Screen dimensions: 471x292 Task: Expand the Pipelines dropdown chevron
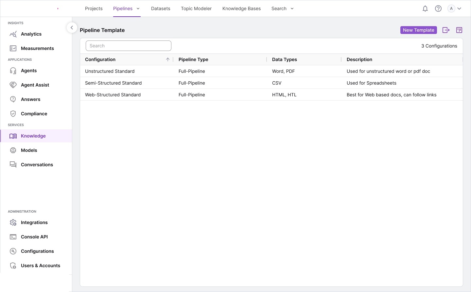(137, 8)
